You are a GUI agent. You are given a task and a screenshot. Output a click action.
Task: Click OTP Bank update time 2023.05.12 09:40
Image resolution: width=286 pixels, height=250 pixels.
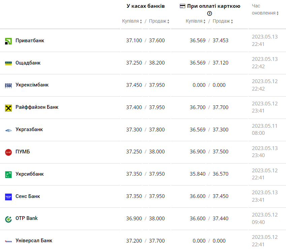265,218
